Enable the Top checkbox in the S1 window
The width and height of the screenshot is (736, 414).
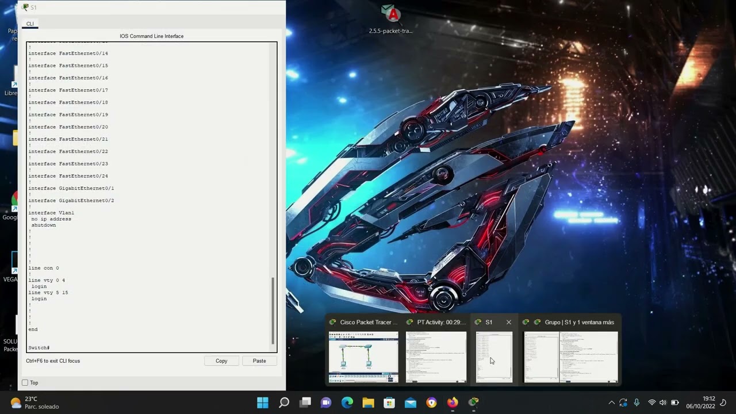click(25, 382)
